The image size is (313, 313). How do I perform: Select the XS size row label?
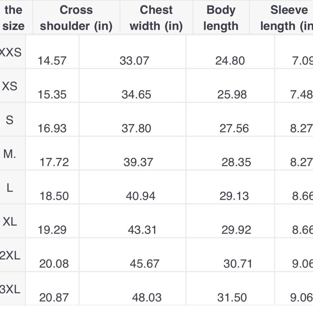[10, 86]
